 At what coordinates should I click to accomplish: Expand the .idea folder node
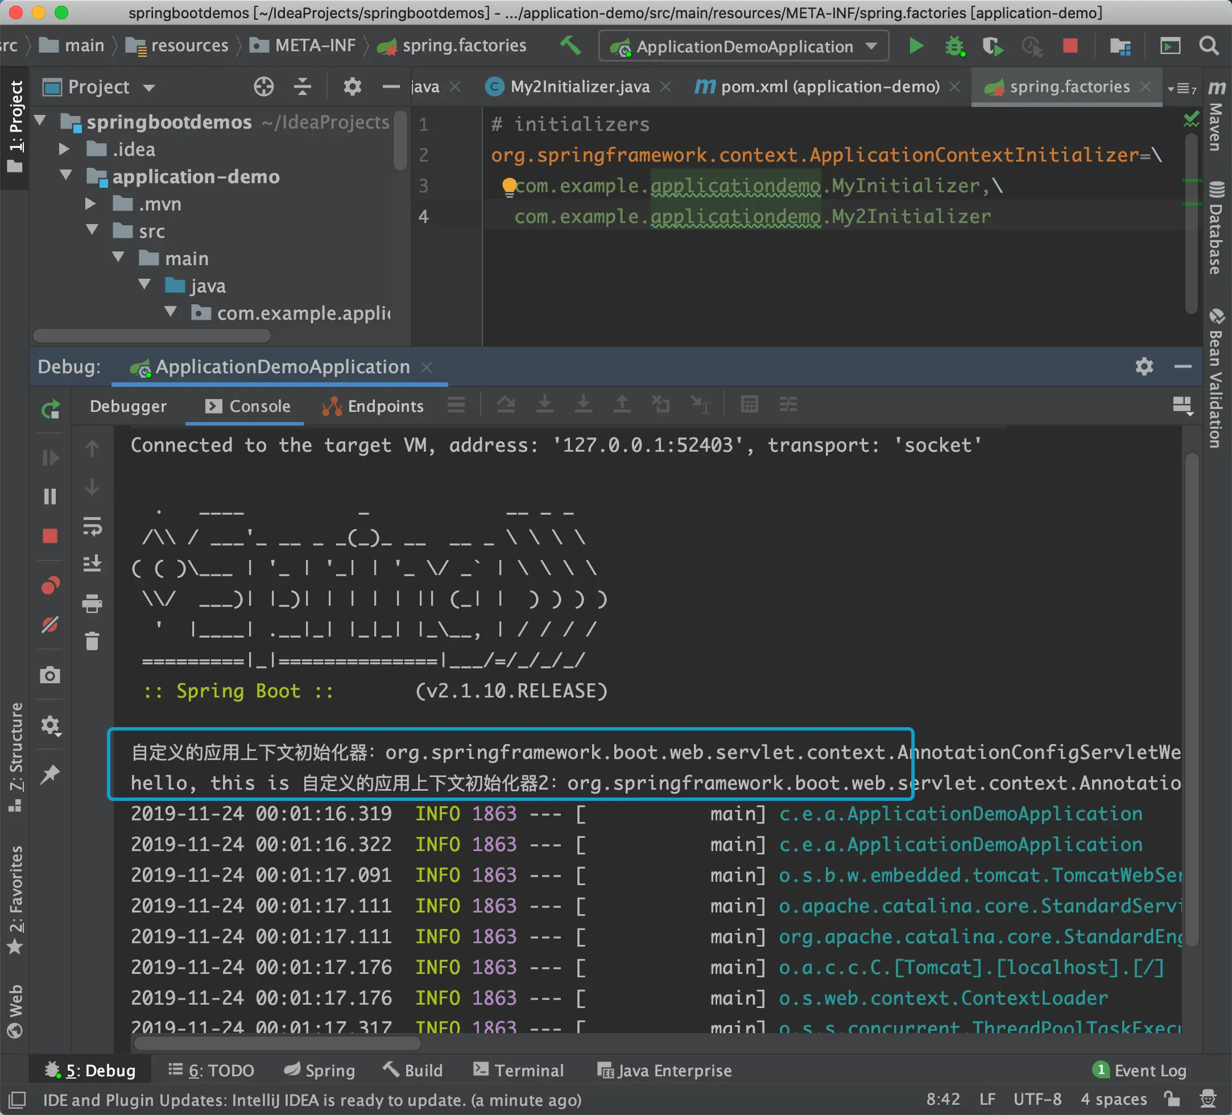(x=64, y=149)
